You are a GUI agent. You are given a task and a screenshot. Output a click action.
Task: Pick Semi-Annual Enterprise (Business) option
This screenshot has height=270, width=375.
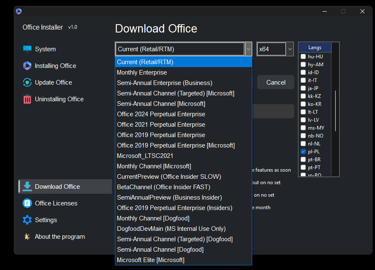pyautogui.click(x=184, y=83)
